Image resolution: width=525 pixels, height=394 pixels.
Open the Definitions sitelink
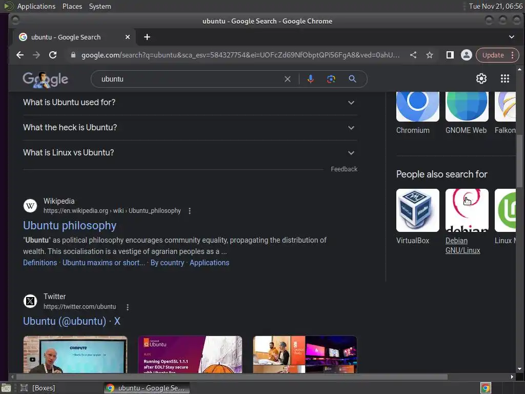(40, 263)
